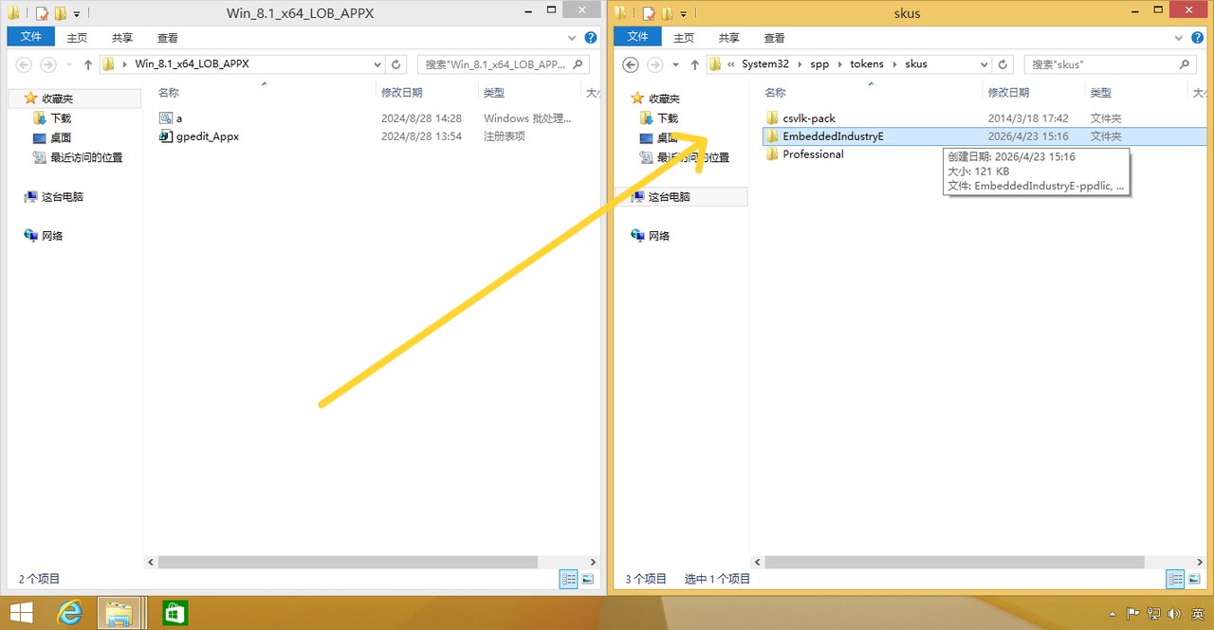Switch to details view in left window

coord(569,579)
